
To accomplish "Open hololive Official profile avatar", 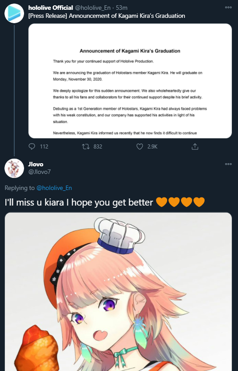I will [x=14, y=13].
